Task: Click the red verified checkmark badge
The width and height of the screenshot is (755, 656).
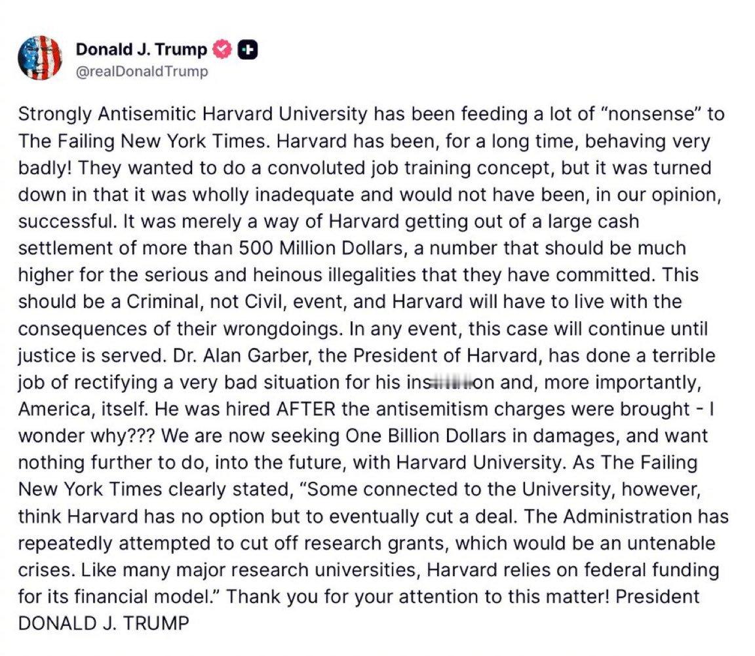Action: tap(223, 49)
